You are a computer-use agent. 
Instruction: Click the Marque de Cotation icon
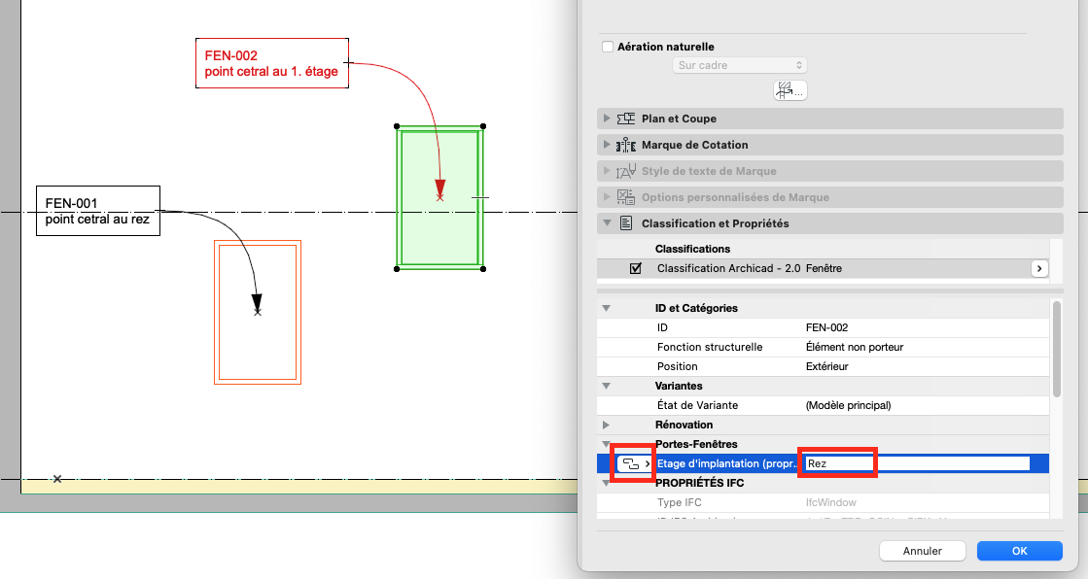click(626, 145)
